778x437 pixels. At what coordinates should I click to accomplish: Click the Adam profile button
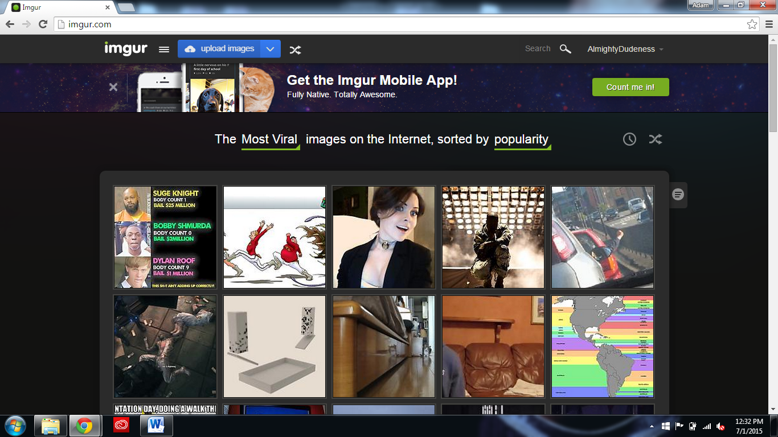[x=701, y=5]
